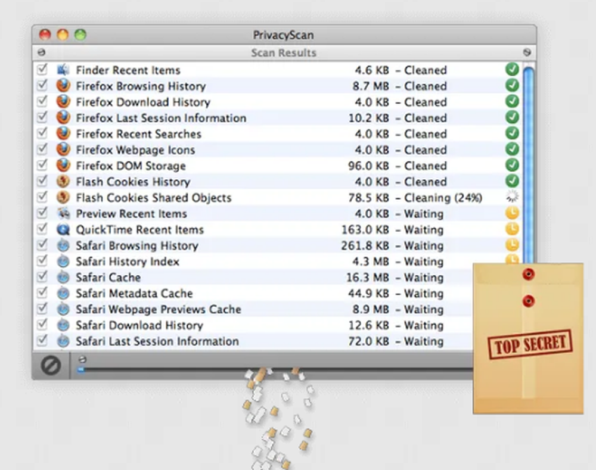596x470 pixels.
Task: Toggle Firefox Recent Searches checkbox
Action: point(42,133)
